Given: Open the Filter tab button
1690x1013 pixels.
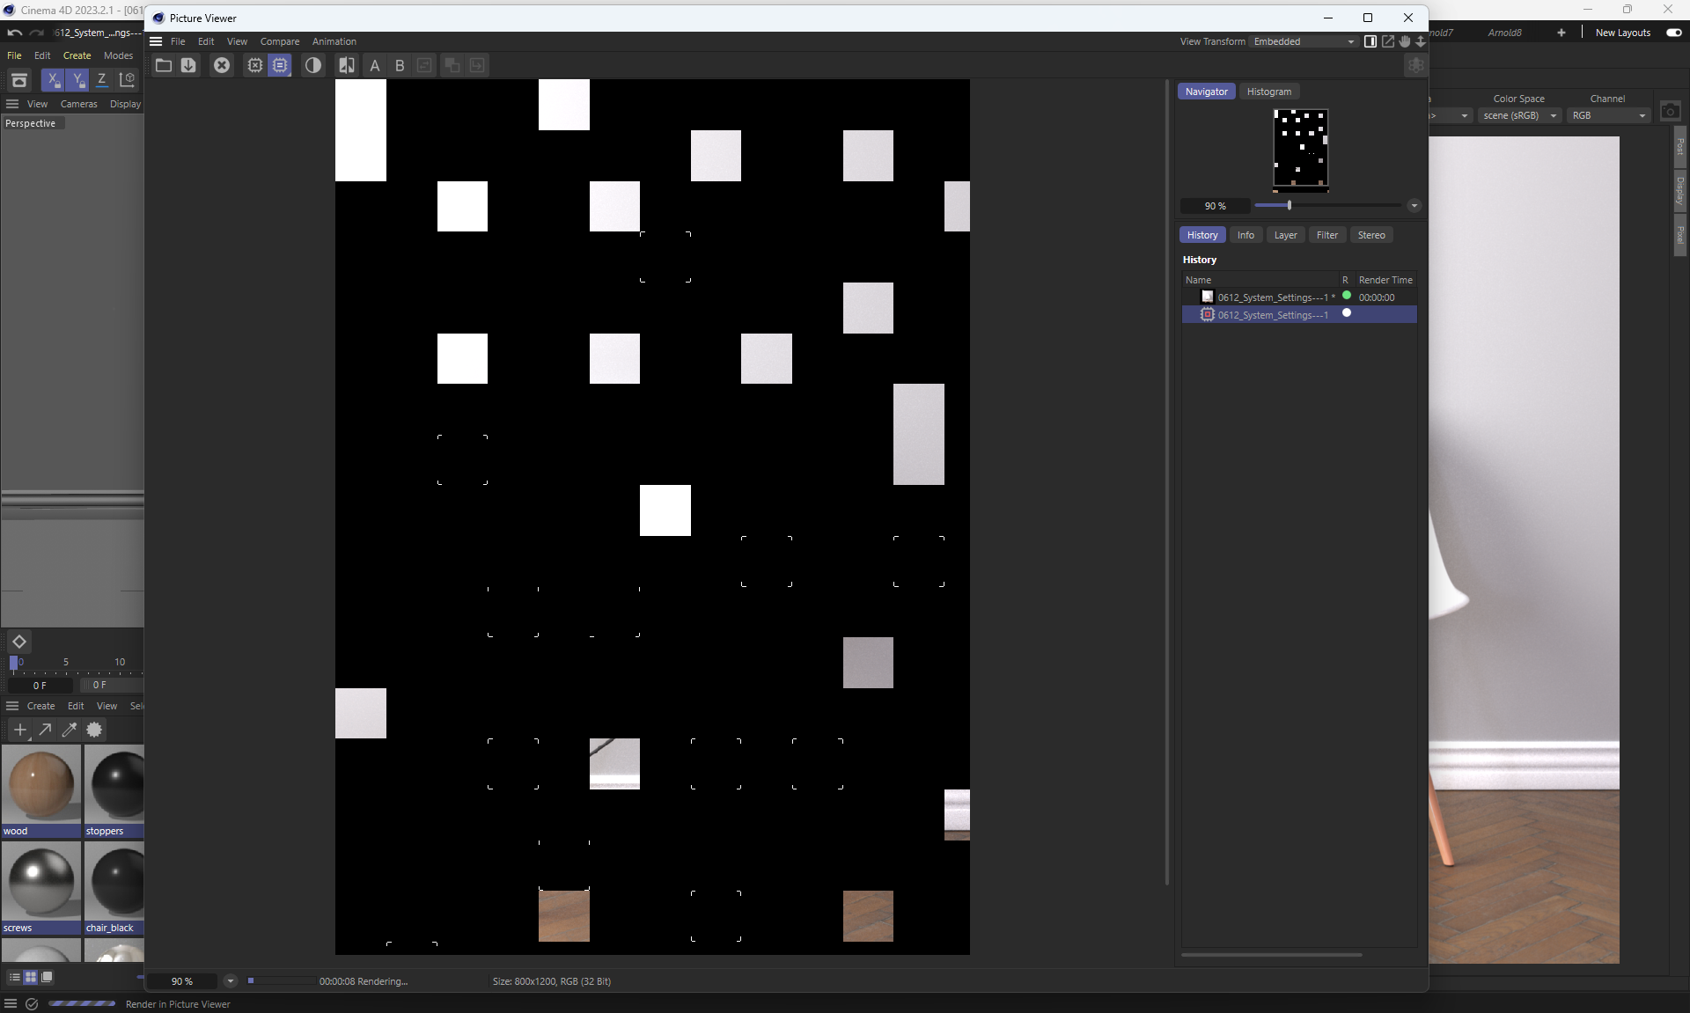Looking at the screenshot, I should [x=1326, y=235].
